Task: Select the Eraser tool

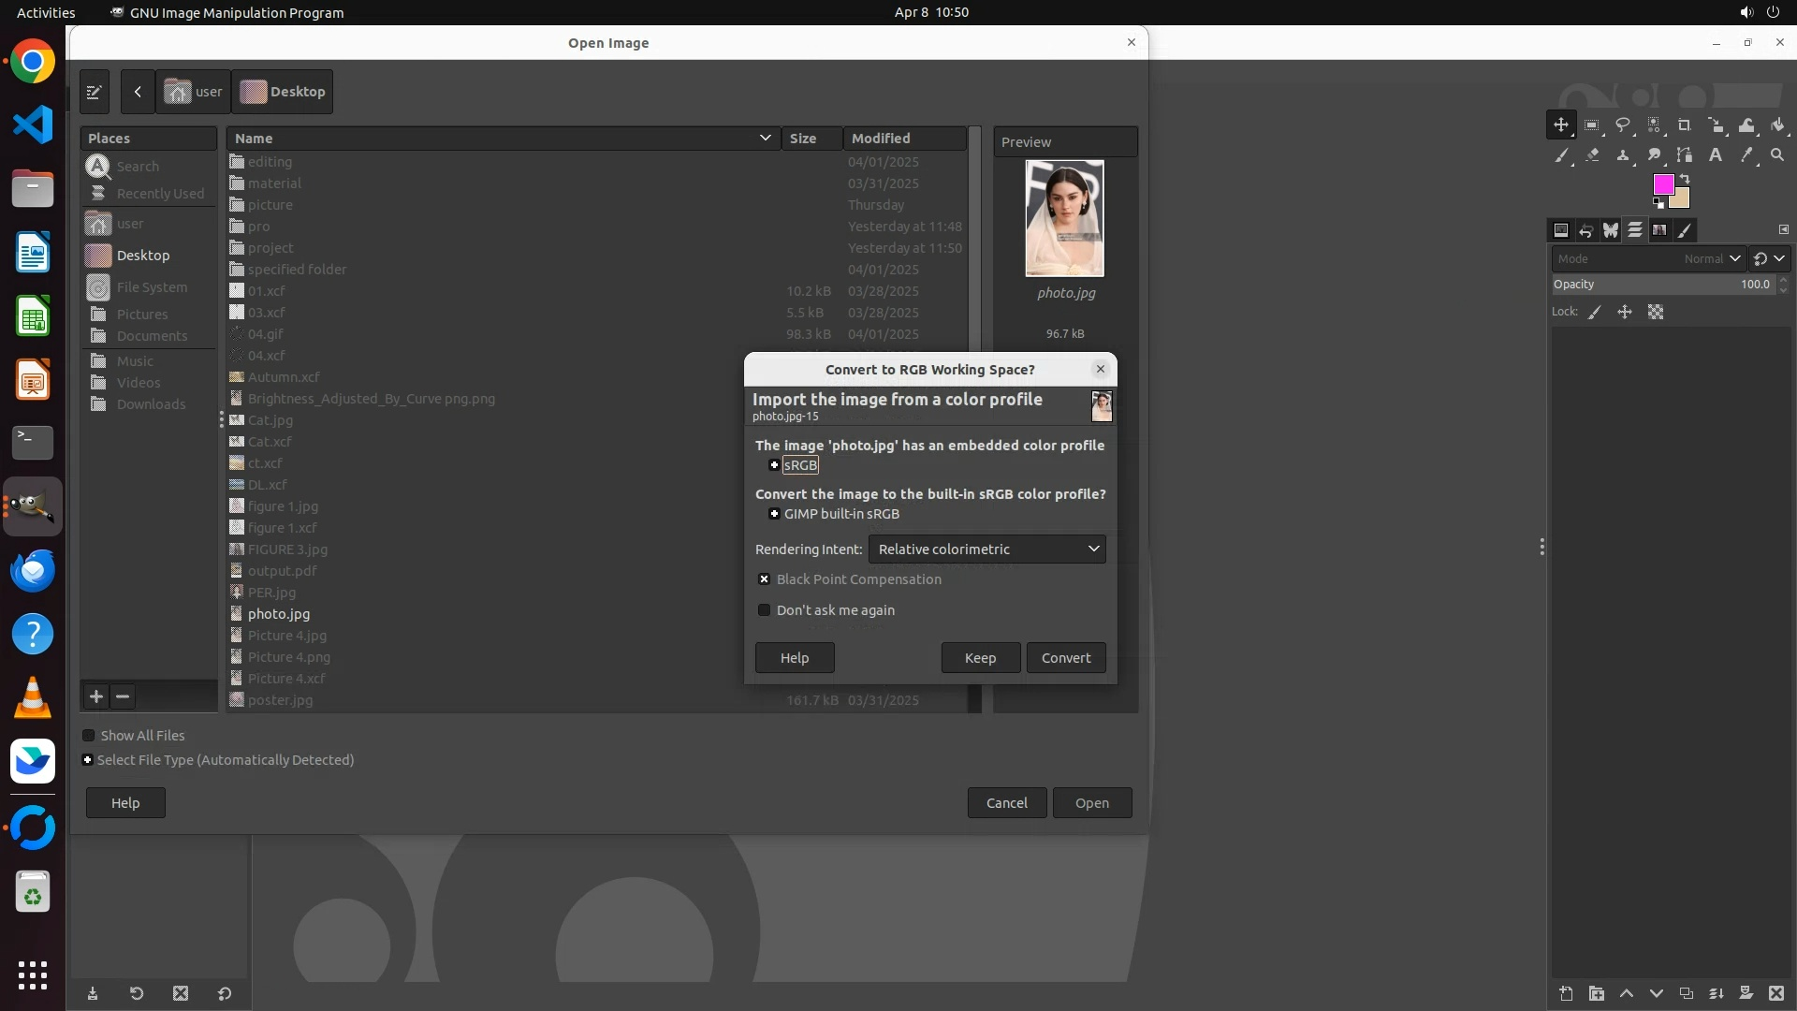Action: point(1592,155)
